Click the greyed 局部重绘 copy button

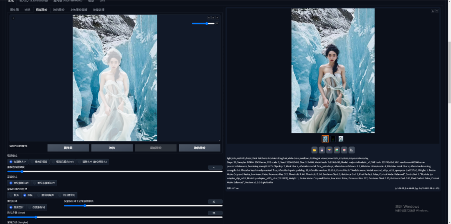tap(156, 148)
